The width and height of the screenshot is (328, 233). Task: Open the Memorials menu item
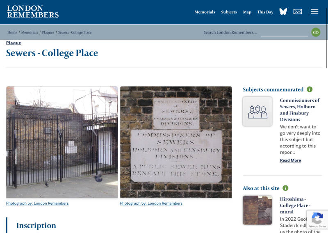205,12
